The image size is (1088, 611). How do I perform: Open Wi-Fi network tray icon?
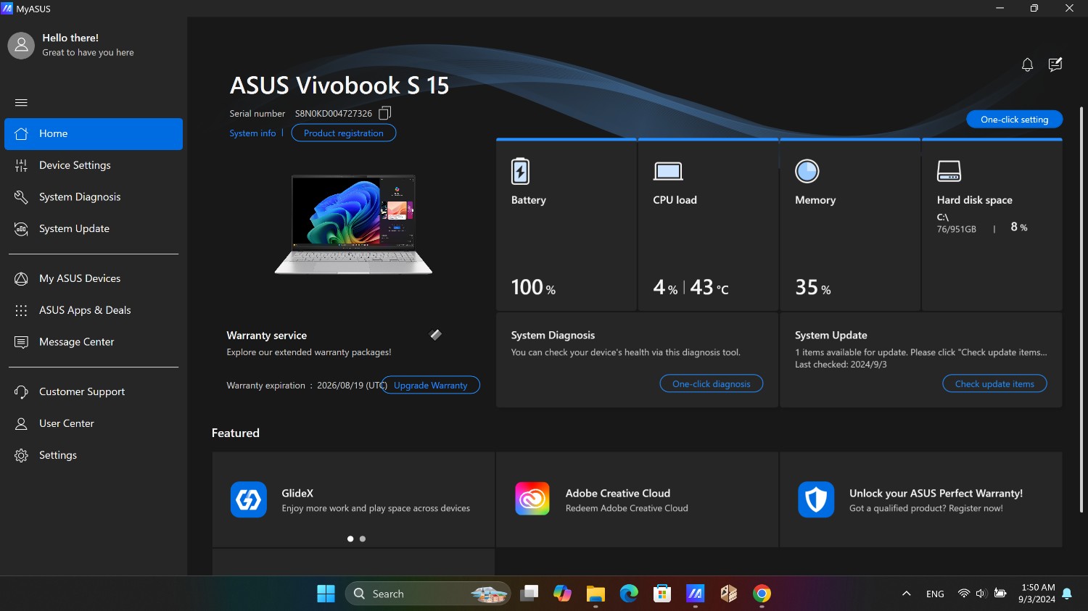pyautogui.click(x=964, y=593)
